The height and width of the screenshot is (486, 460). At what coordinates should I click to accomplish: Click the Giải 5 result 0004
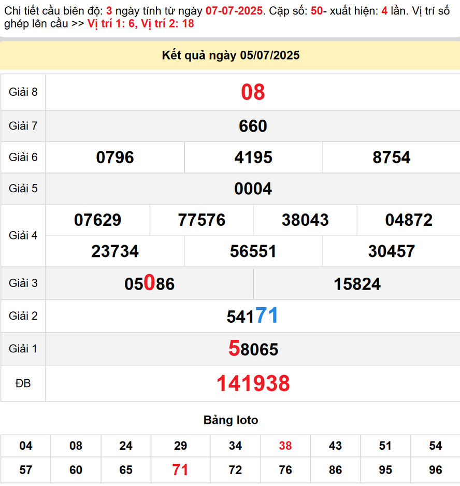(x=253, y=189)
